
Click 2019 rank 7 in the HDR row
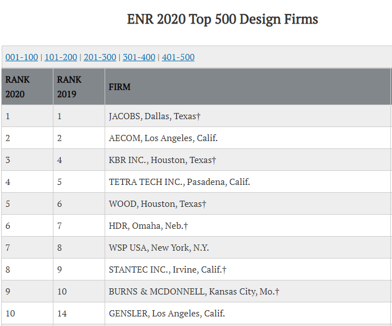point(79,225)
